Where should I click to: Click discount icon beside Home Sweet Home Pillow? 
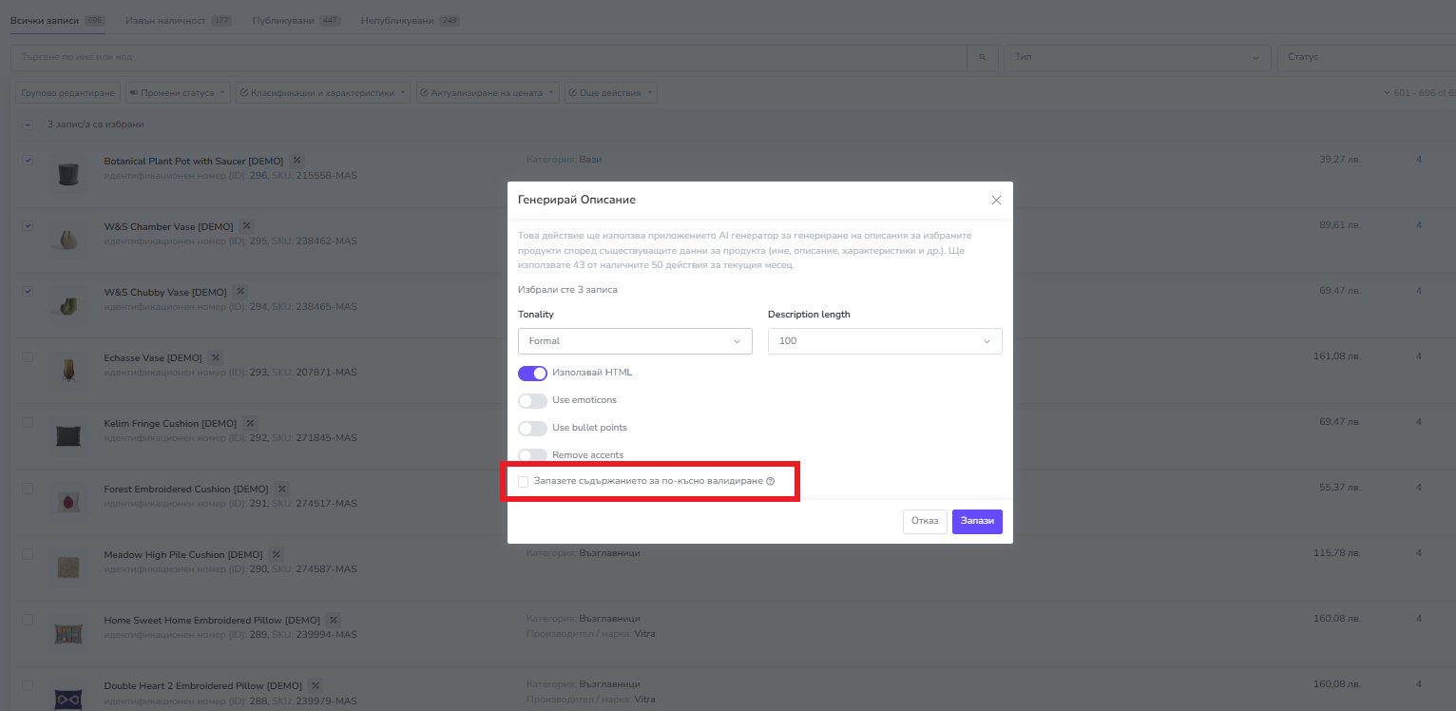point(334,620)
